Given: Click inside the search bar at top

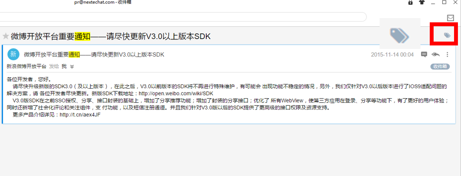Looking at the screenshot, I should click(x=182, y=17).
